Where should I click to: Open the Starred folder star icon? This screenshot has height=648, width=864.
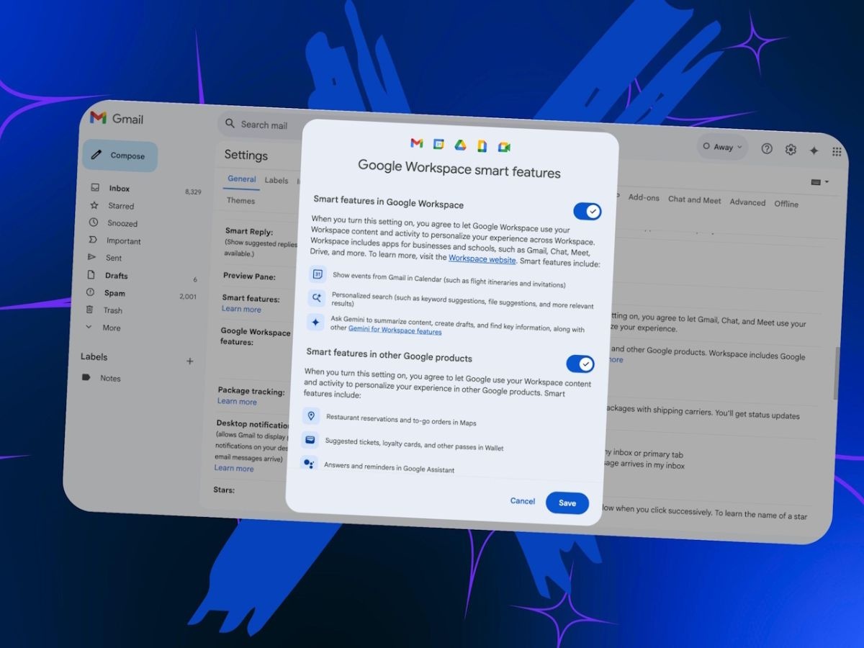click(x=94, y=205)
